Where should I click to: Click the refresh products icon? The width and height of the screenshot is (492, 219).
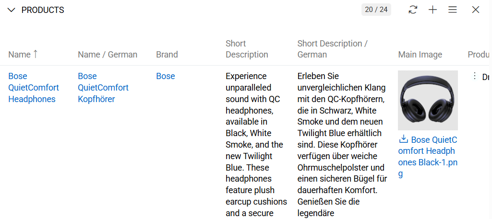(413, 10)
